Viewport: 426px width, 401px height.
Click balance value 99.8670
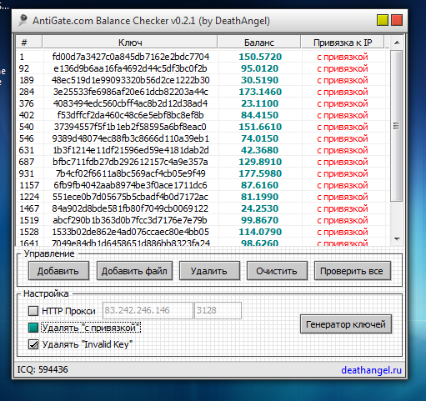259,220
